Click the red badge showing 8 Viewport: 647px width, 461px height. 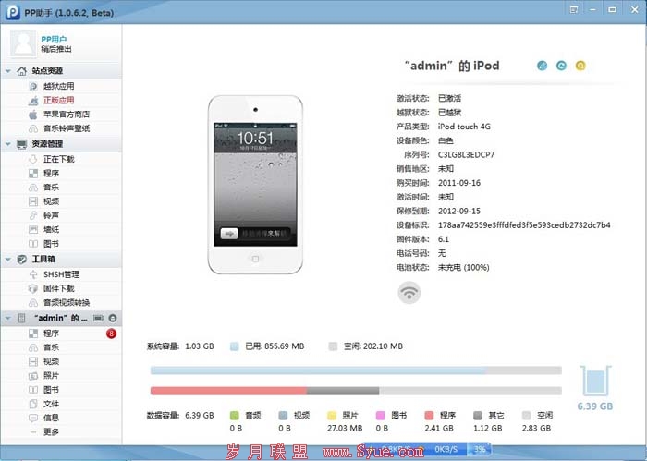pos(111,334)
